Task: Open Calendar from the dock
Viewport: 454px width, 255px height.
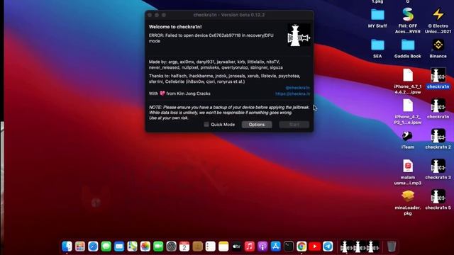Action: tap(184, 246)
